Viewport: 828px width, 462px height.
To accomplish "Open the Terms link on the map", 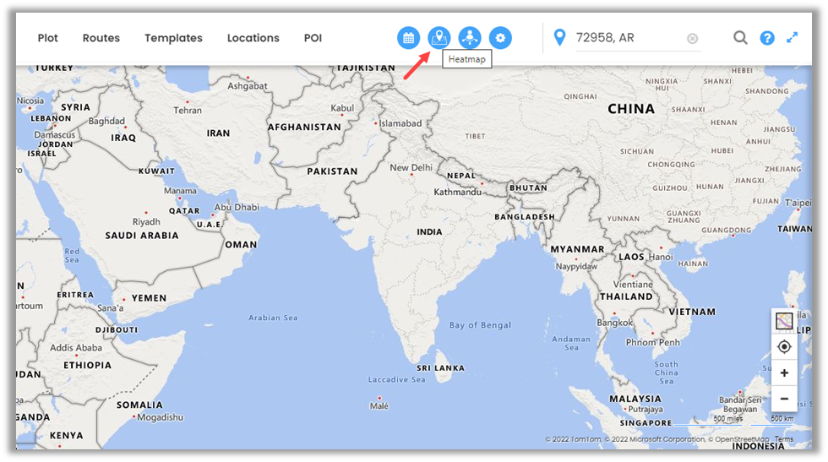I will pos(784,439).
